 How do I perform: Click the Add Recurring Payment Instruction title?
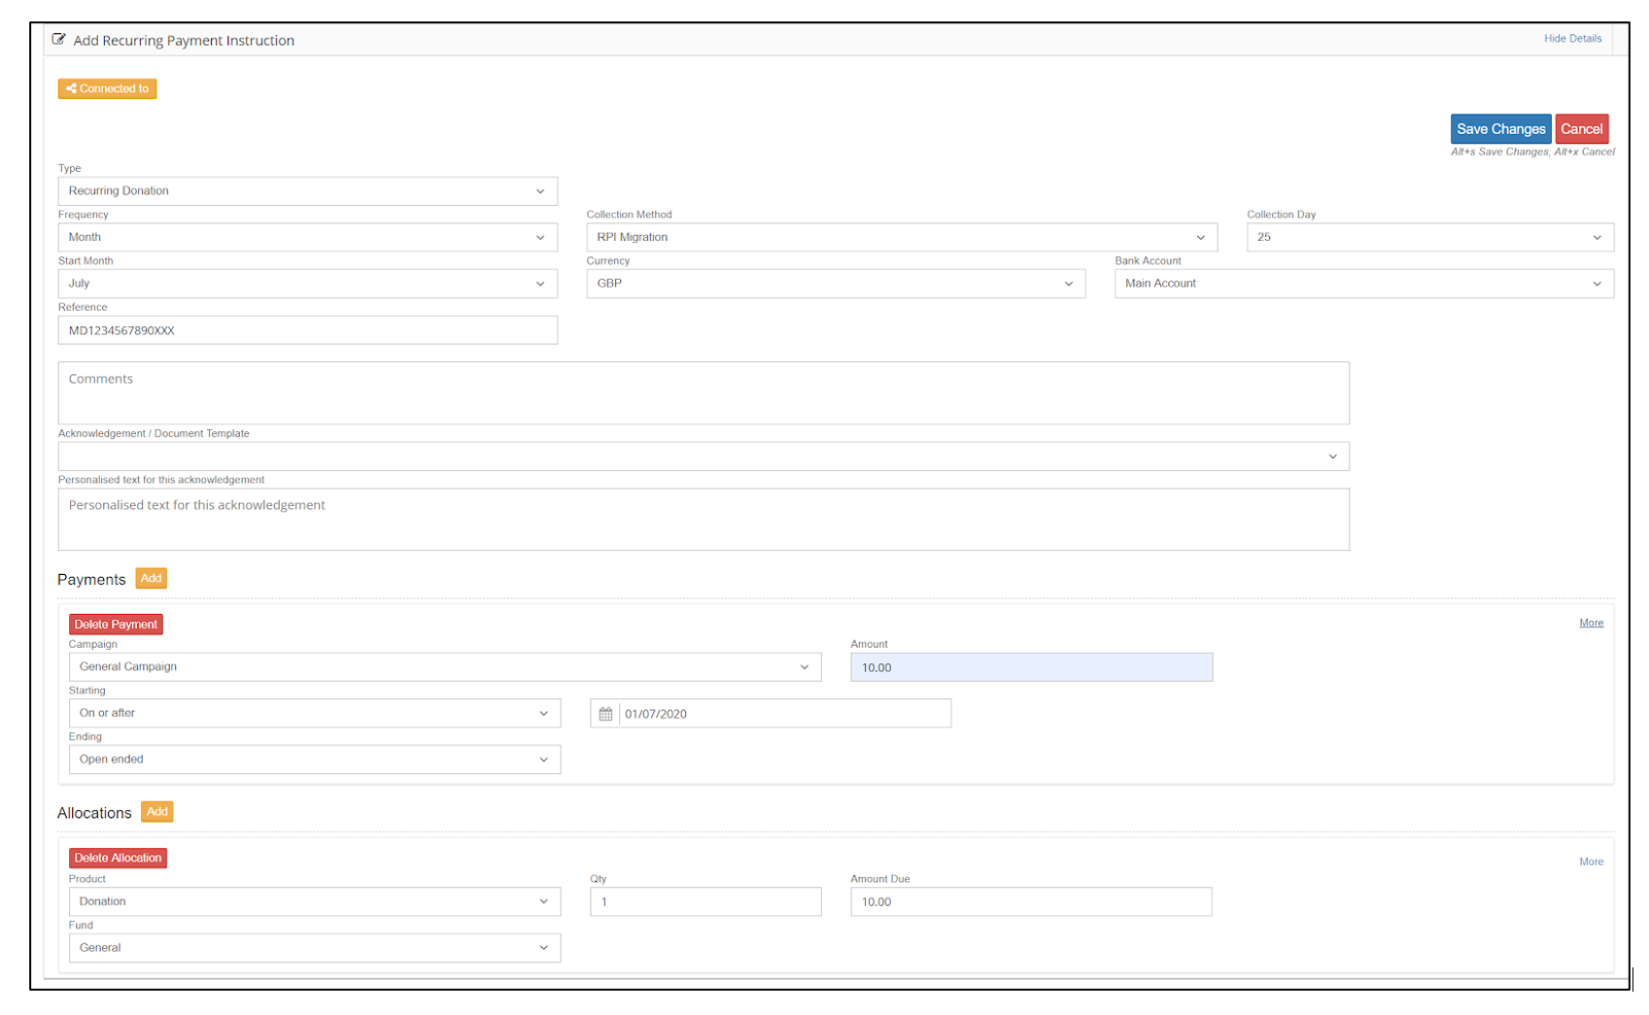[184, 41]
